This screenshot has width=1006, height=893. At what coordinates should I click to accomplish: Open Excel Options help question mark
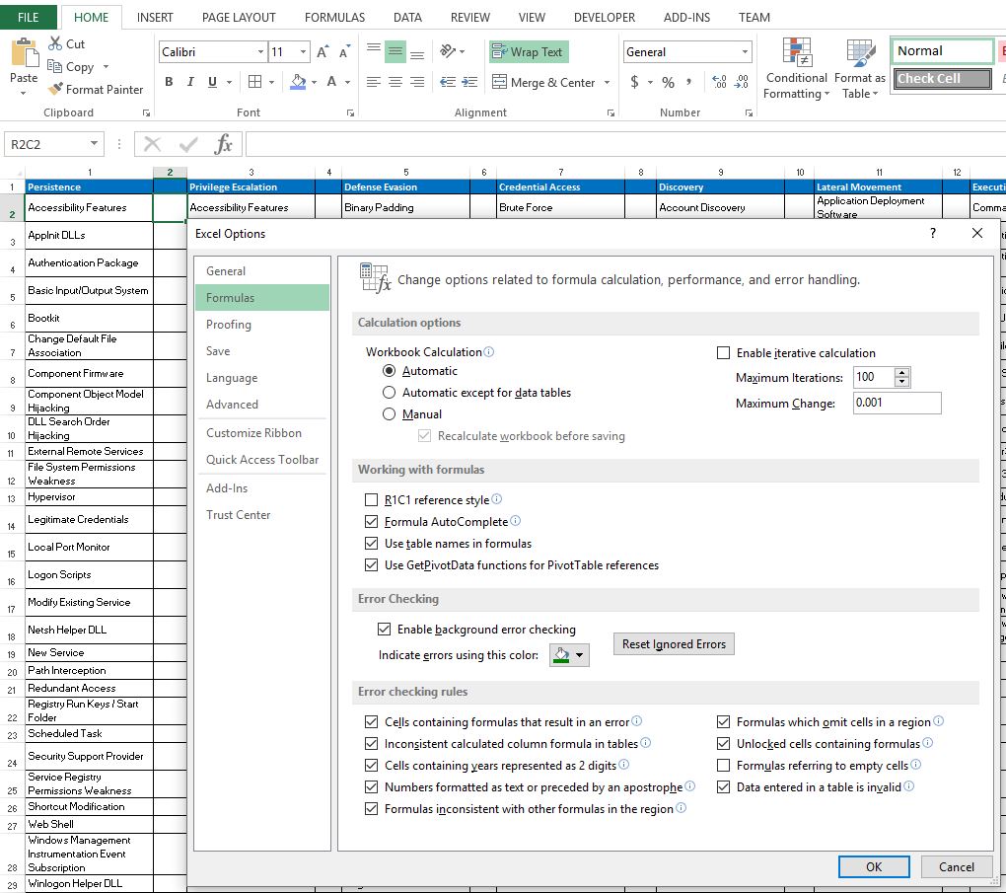933,233
